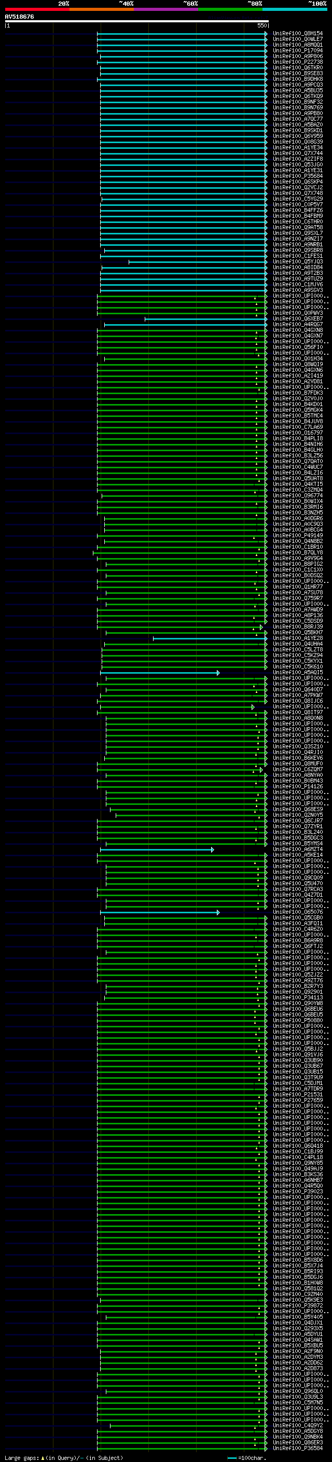332x1462 pixels.
Task: Select hit UniRef100_Q5YJQ3
Action: pyautogui.click(x=298, y=261)
